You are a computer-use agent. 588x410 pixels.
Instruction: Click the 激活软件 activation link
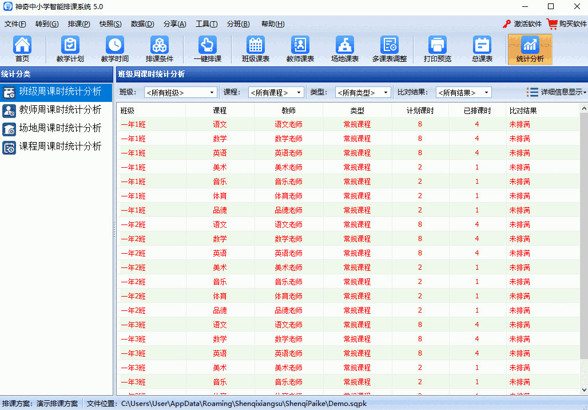522,24
